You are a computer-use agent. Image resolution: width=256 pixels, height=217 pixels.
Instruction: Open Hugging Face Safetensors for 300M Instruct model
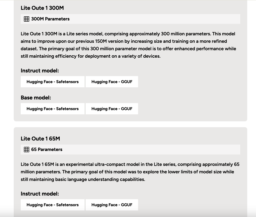click(53, 82)
